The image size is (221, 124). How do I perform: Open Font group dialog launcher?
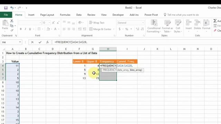coord(59,36)
